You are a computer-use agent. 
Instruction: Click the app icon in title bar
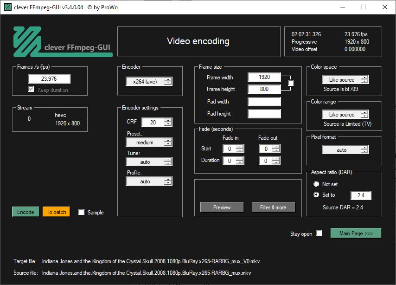(8, 7)
